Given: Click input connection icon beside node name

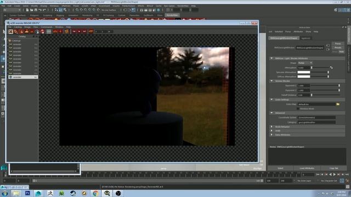Looking at the screenshot, I should (x=328, y=45).
